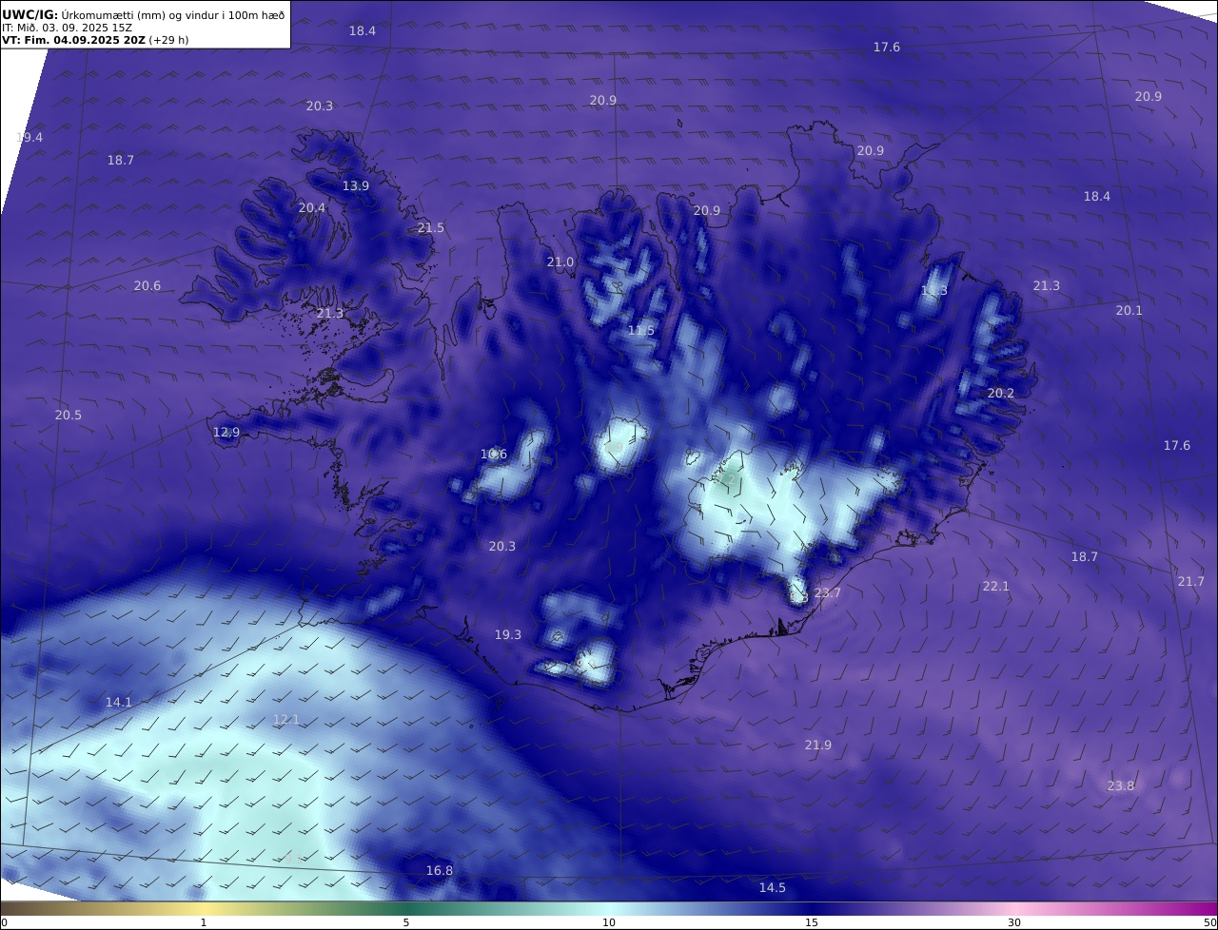1218x930 pixels.
Task: Click the UWC/IG map title line
Action: [144, 14]
